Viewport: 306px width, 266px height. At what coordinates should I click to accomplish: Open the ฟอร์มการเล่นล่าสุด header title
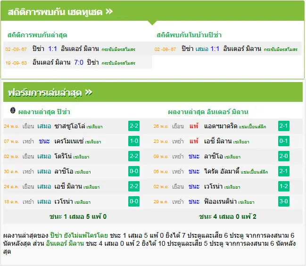[x=45, y=93]
